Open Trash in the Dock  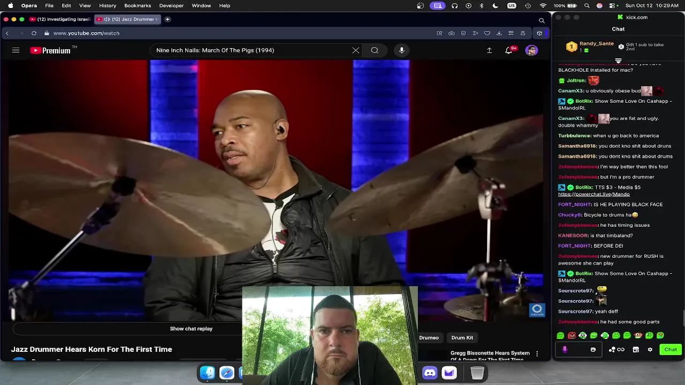pos(477,373)
